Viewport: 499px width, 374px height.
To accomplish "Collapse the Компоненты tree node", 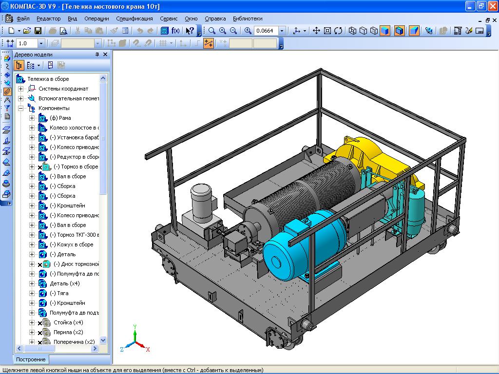I will coord(20,108).
